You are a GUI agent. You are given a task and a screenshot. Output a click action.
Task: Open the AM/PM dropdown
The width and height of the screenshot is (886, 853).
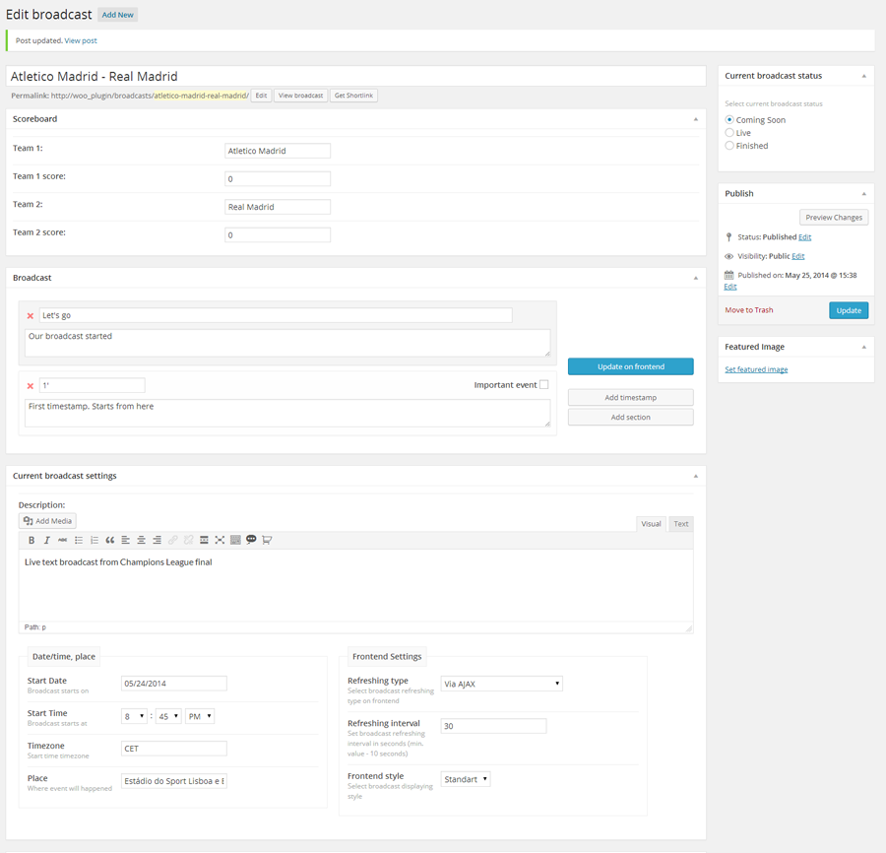(x=200, y=716)
